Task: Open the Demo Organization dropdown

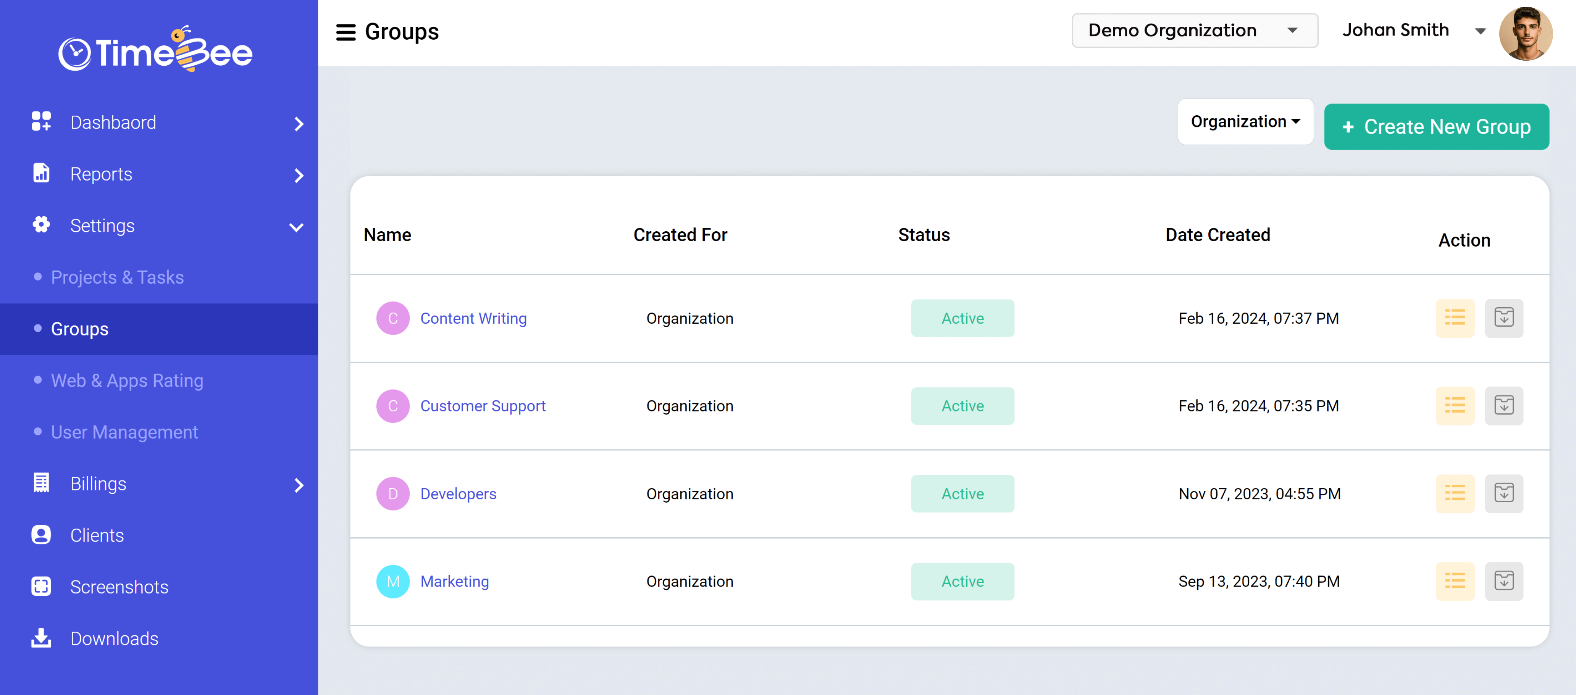Action: (x=1194, y=30)
